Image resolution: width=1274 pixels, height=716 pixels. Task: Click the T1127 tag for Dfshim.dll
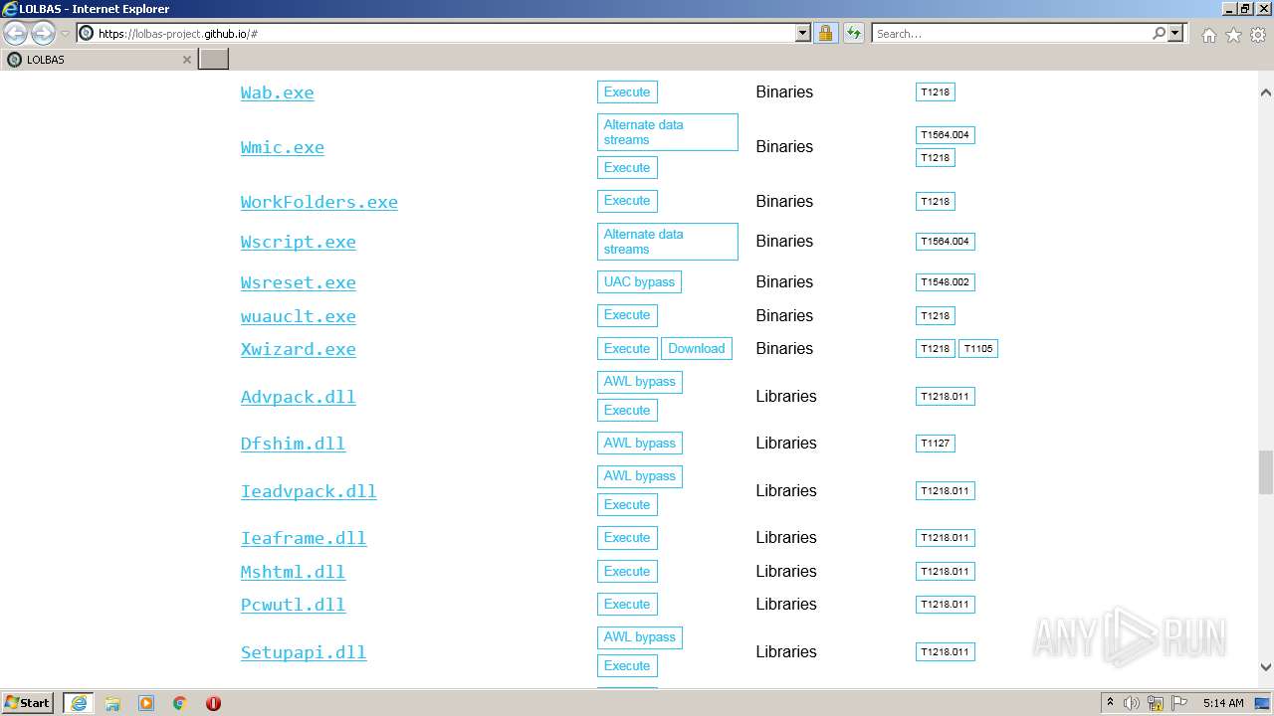point(936,444)
